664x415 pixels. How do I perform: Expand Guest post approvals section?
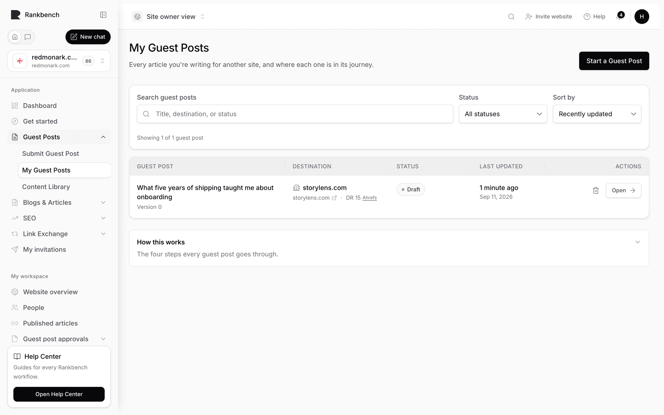point(59,339)
